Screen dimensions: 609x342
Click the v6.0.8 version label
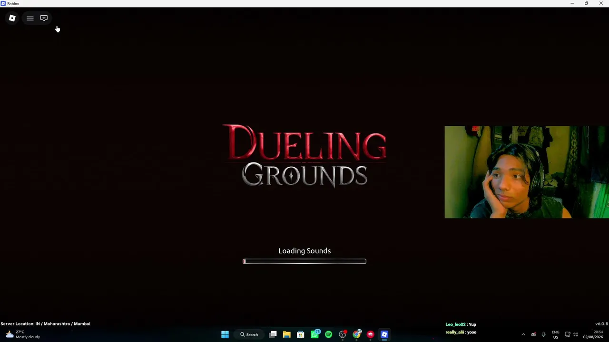[x=601, y=324]
